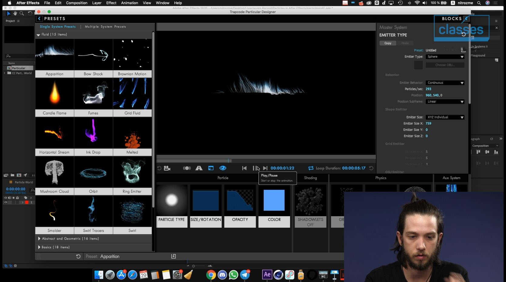
Task: Select the After Effects Zoom tool
Action: point(22,13)
